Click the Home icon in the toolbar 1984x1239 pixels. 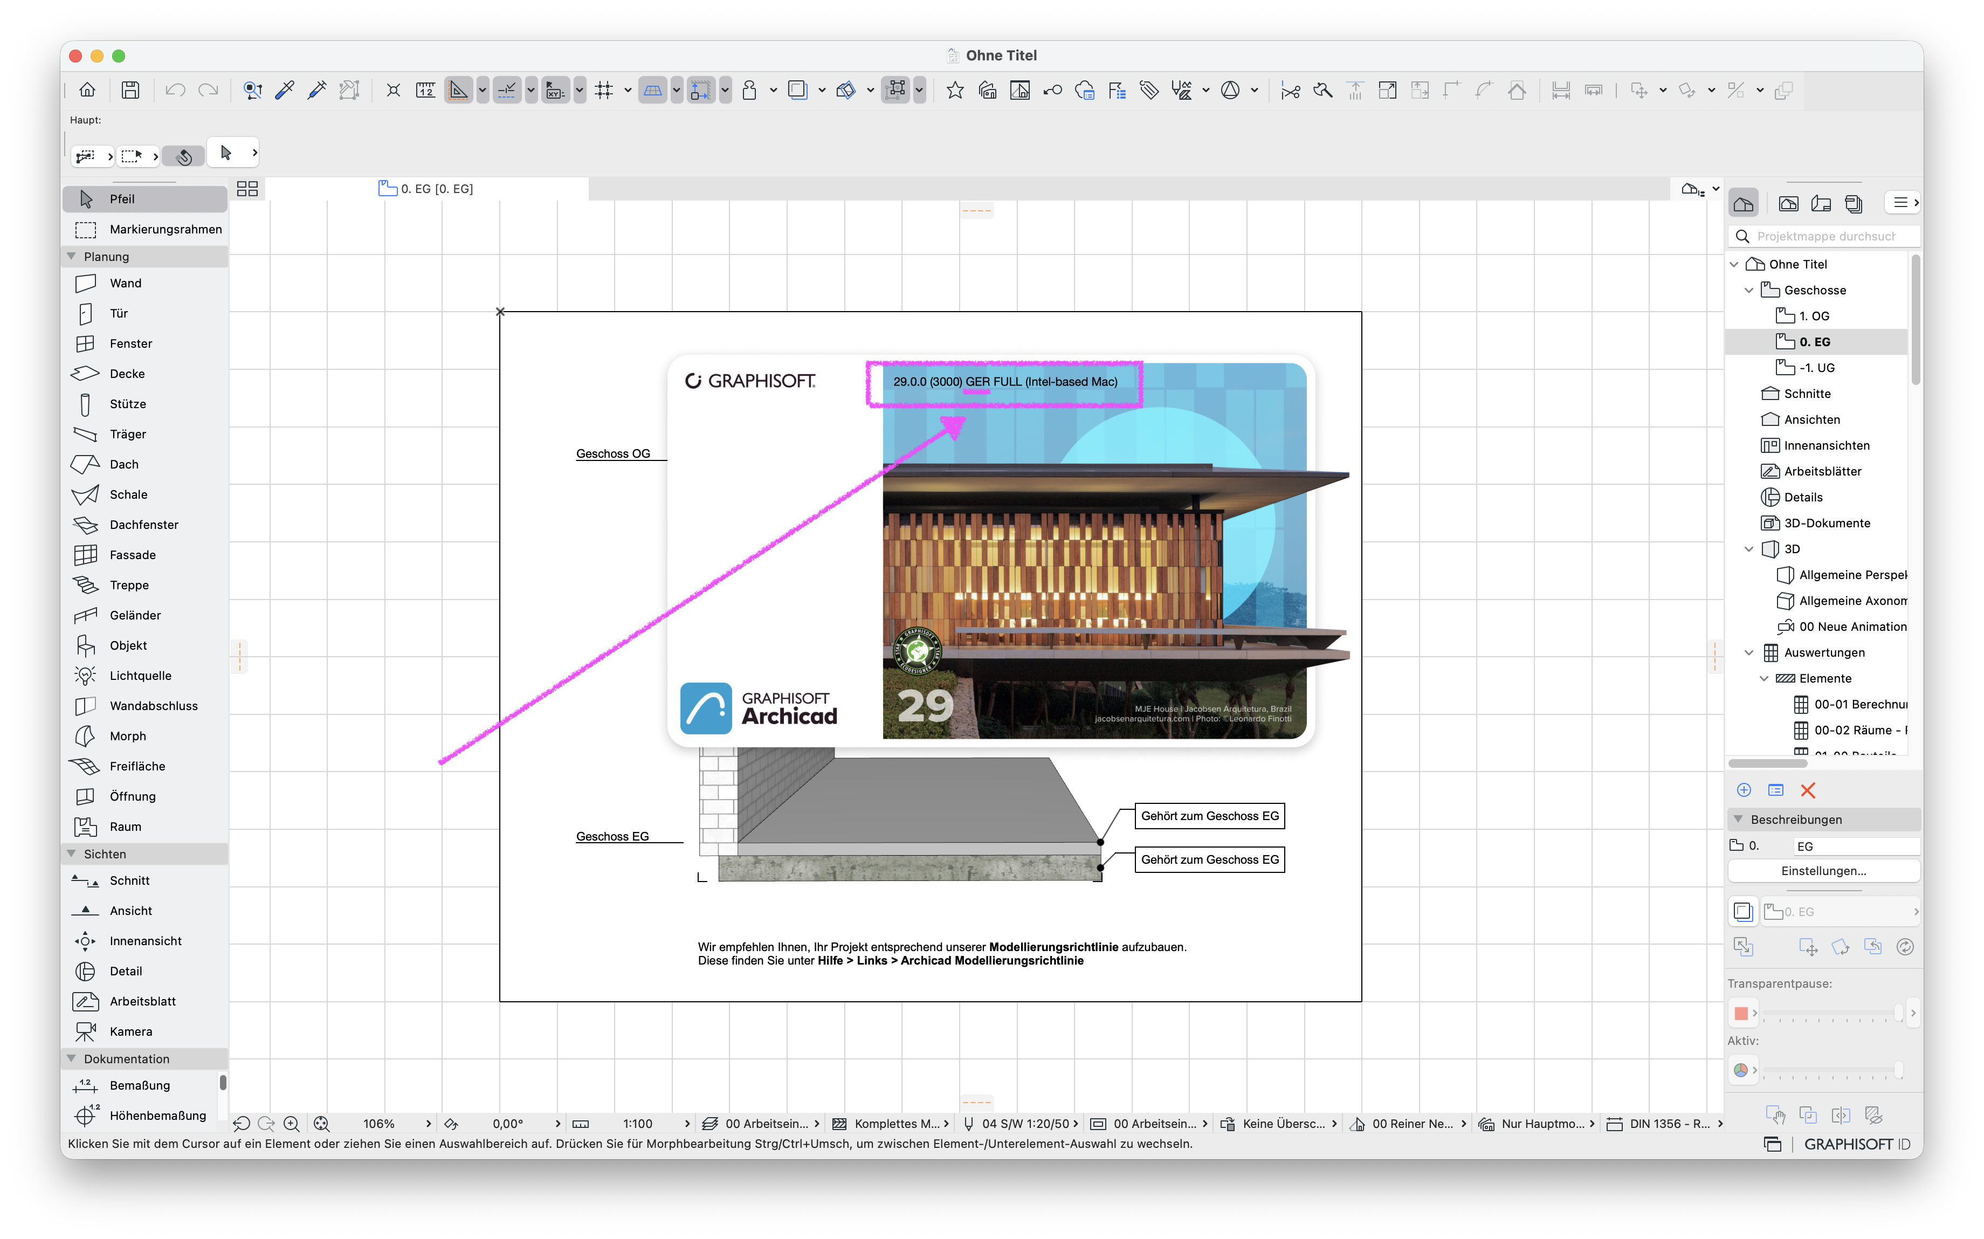[88, 90]
